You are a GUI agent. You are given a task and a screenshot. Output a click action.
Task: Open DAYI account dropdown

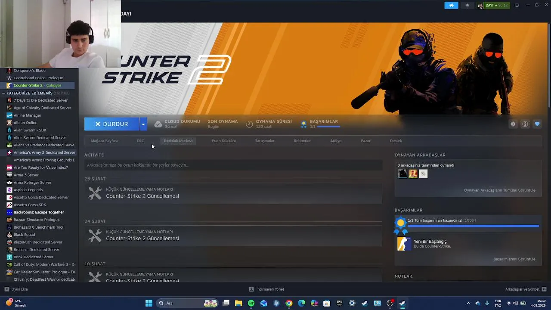point(493,6)
